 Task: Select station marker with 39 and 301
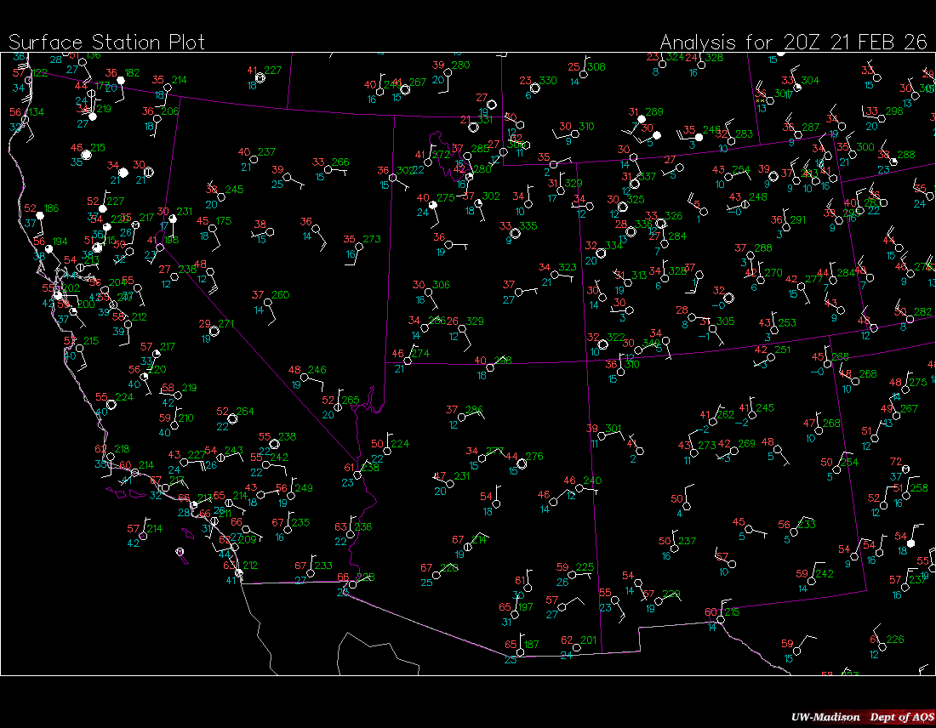[x=602, y=435]
